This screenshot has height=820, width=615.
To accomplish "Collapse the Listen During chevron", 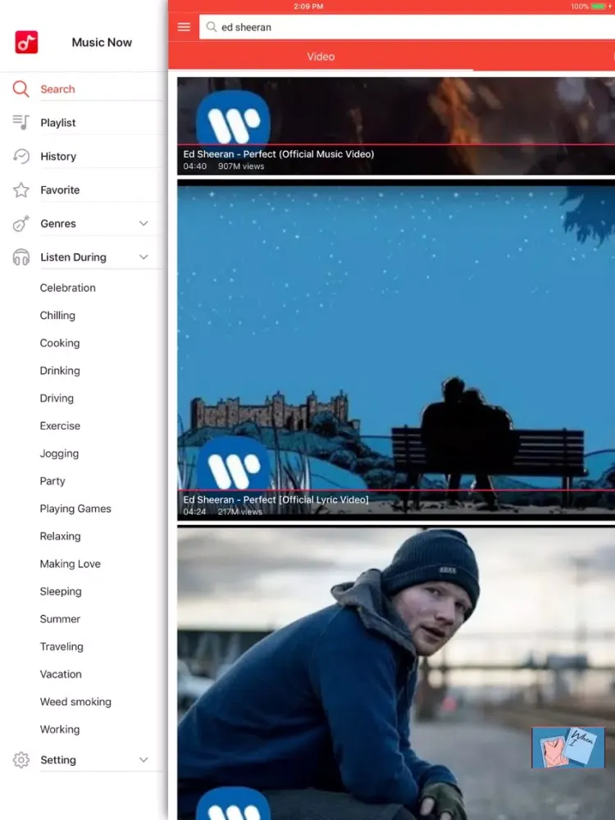I will (x=143, y=257).
